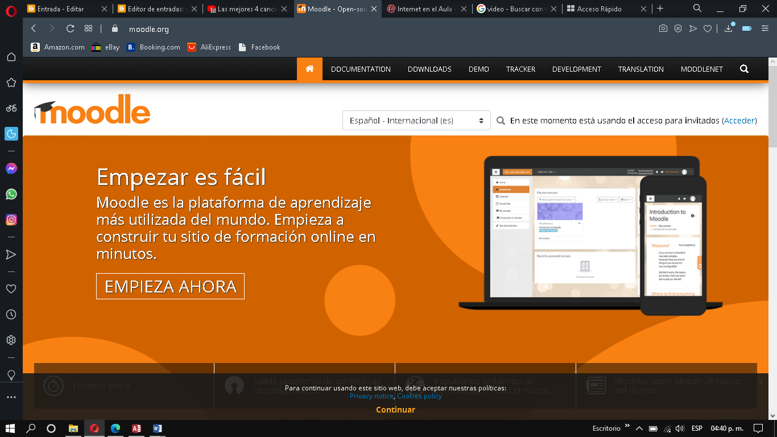Screen dimensions: 777x437
Task: Open Instagram in the sidebar
Action: (11, 220)
